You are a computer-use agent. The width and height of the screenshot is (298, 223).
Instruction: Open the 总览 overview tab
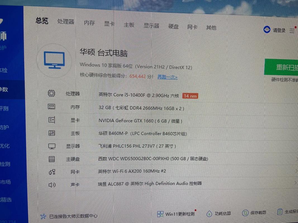42,20
